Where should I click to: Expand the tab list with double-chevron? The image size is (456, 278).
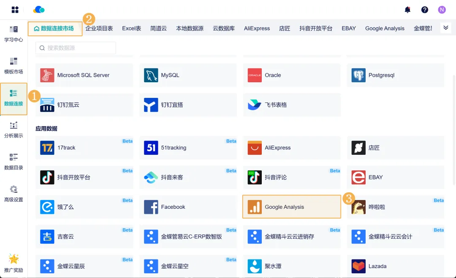[x=445, y=28]
